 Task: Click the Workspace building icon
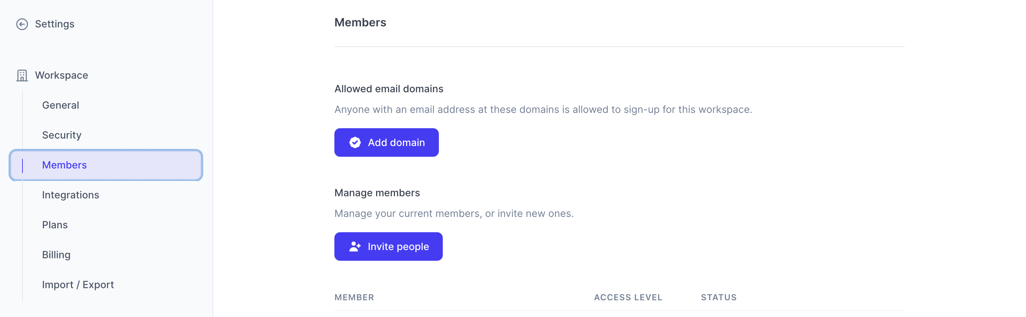pos(22,76)
